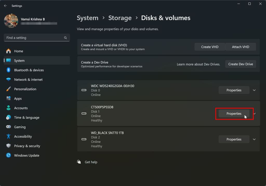Click the Accessibility figure icon
Screen dimensions: 266x186
click(x=9, y=136)
